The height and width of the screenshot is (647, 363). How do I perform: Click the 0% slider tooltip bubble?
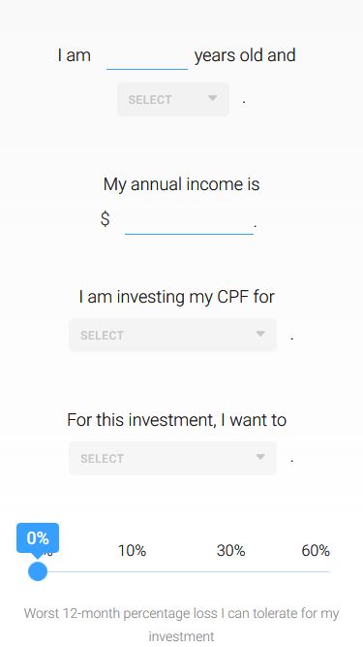38,538
